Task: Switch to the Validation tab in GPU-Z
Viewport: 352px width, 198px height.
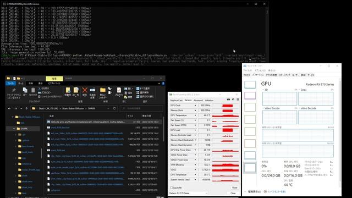Action: coord(209,100)
